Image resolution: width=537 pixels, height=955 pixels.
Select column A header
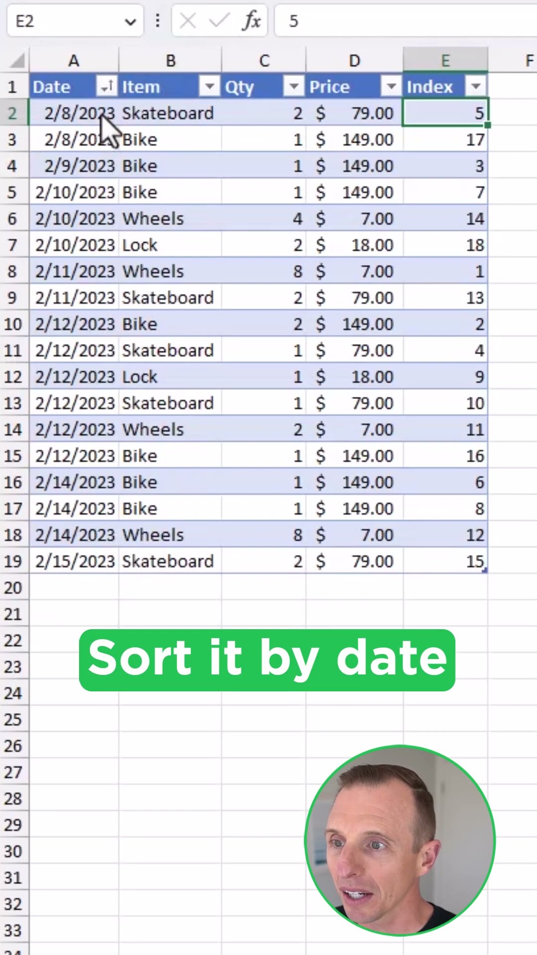[74, 61]
